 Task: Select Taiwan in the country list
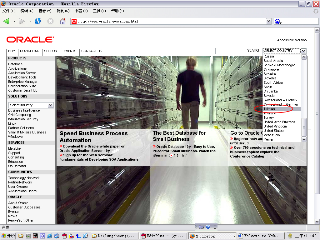282,109
